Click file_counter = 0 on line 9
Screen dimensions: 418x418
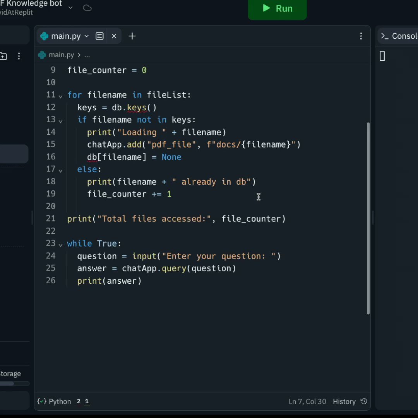107,70
